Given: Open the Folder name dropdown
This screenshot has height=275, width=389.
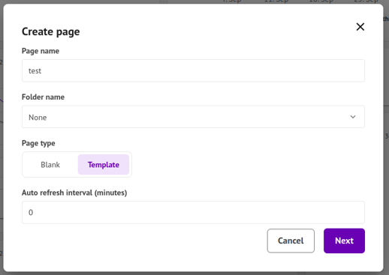Looking at the screenshot, I should [x=193, y=117].
